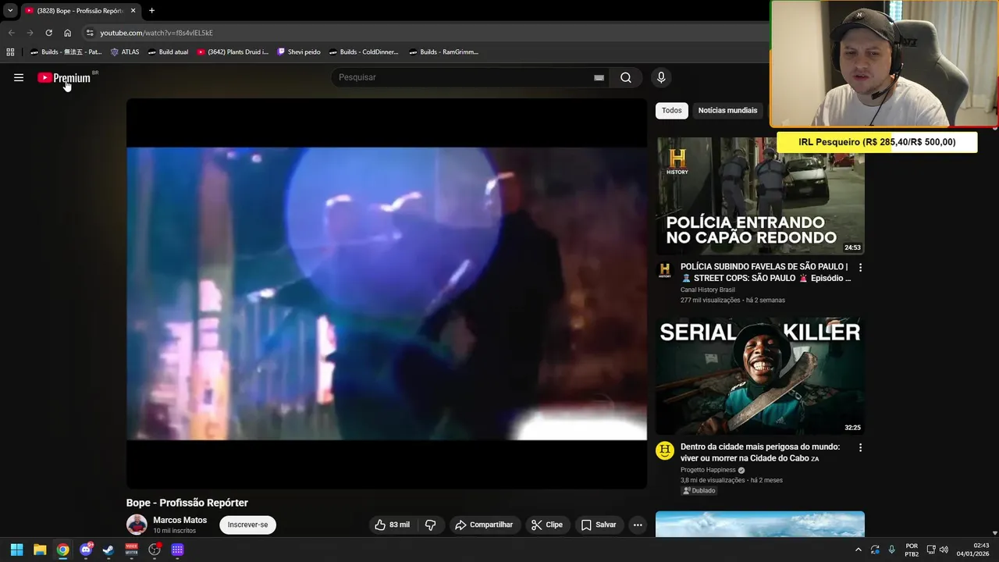Screen dimensions: 999x562
Task: Open Marcos Matos channel name link
Action: pyautogui.click(x=180, y=520)
